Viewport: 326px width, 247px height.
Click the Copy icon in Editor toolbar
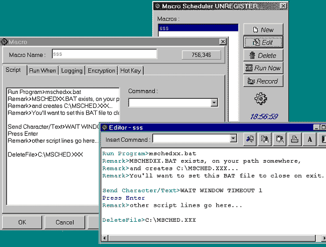pos(265,139)
